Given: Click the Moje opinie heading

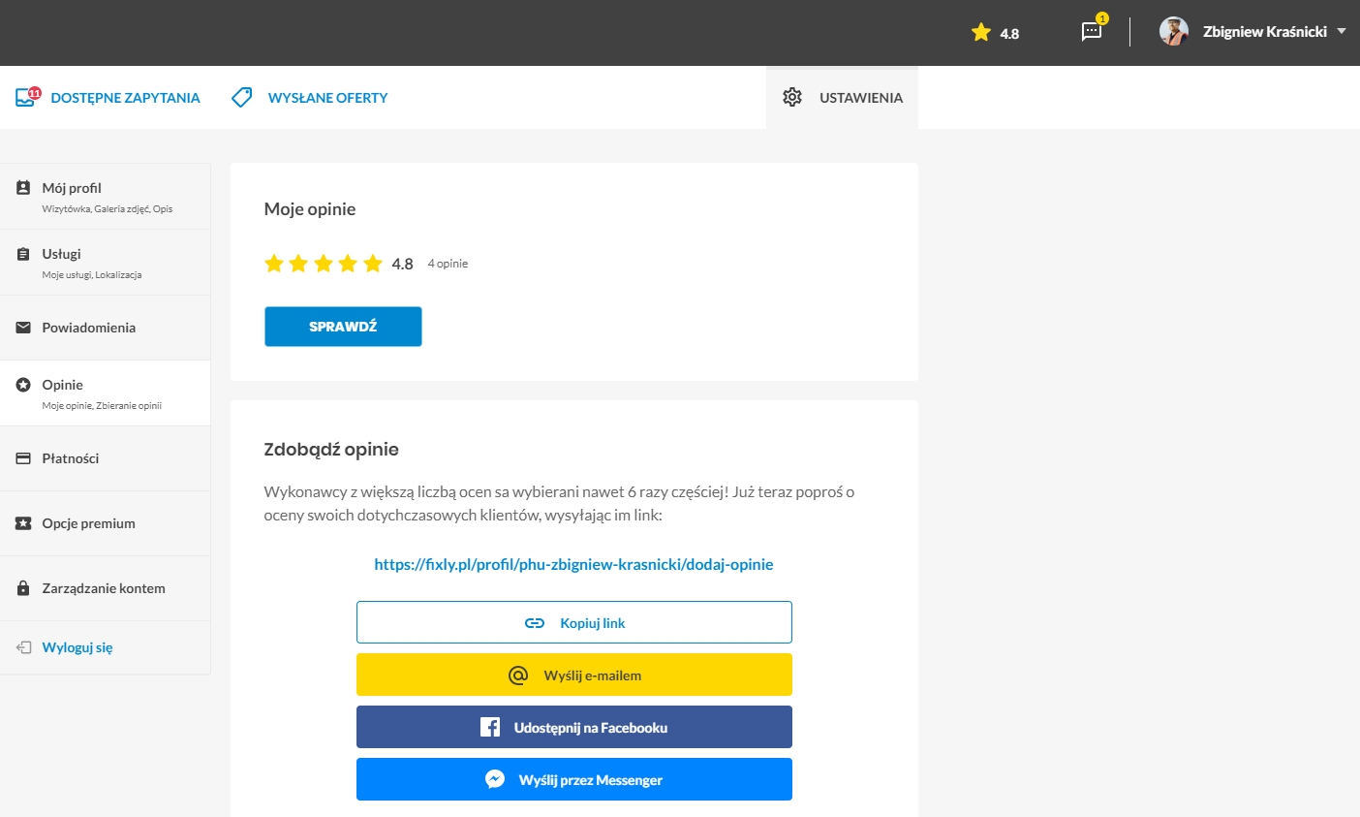Looking at the screenshot, I should point(310,209).
